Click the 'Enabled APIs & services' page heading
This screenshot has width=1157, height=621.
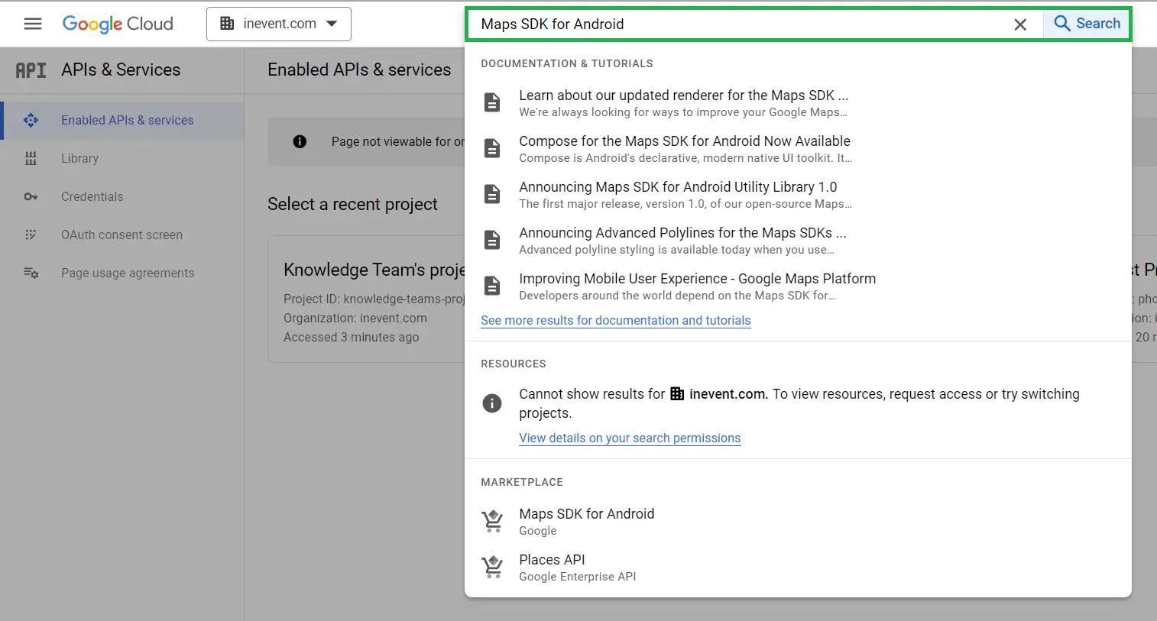359,70
